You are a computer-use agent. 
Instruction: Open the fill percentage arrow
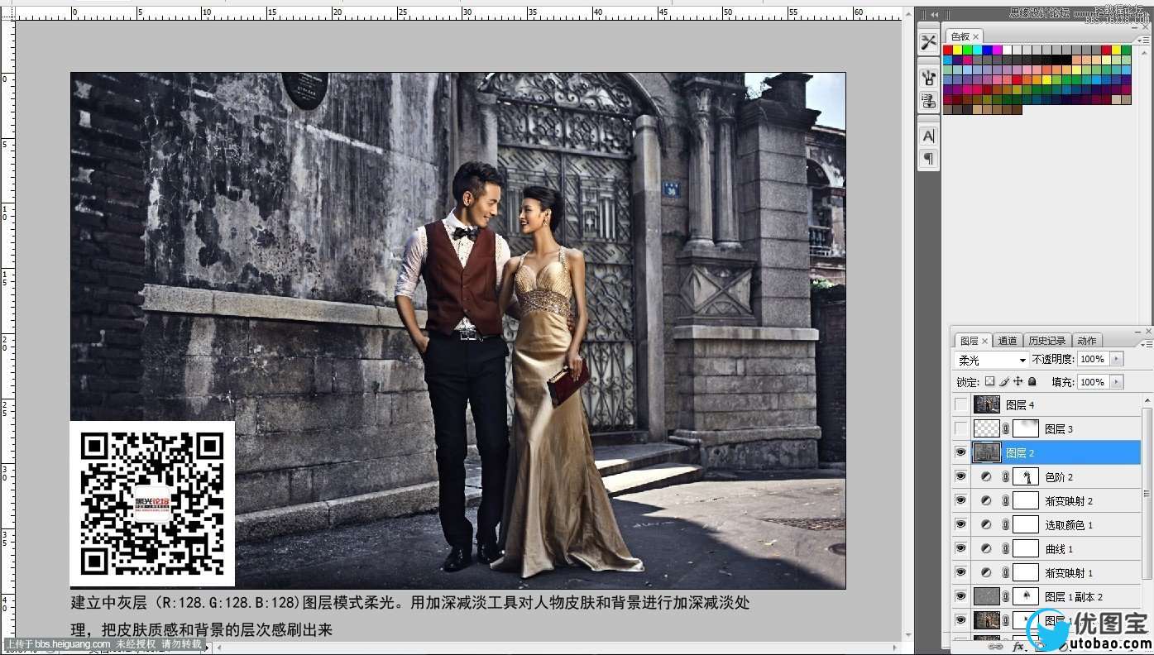click(x=1117, y=382)
